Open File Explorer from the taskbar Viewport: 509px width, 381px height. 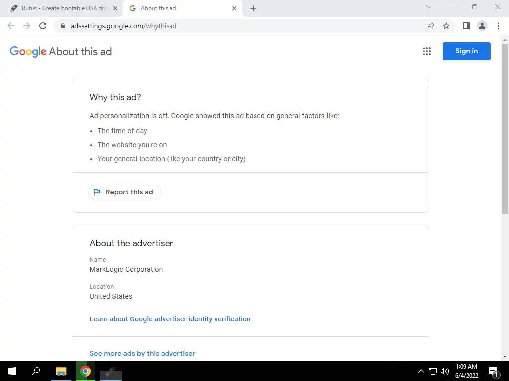tap(61, 371)
